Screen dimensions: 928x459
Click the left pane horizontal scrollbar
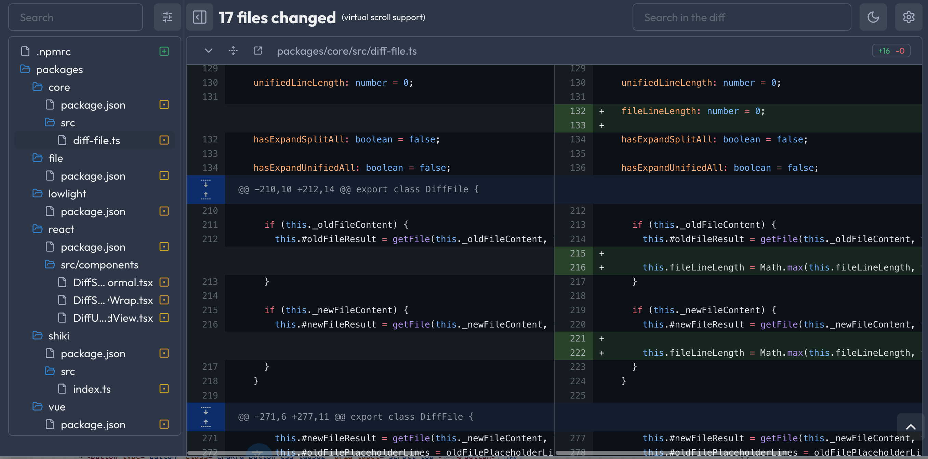pos(369,453)
